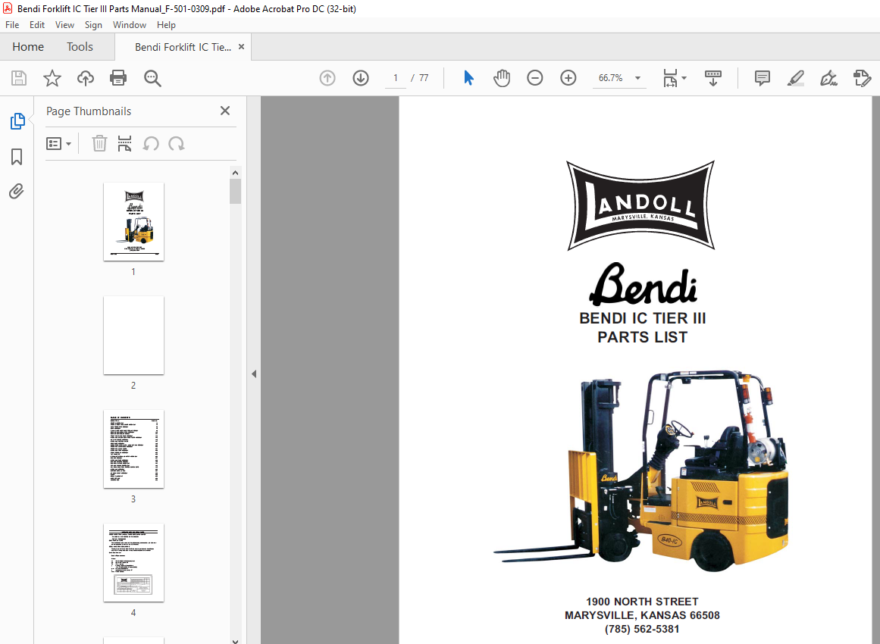Select blank page 2 thumbnail
Image resolution: width=880 pixels, height=644 pixels.
[133, 336]
